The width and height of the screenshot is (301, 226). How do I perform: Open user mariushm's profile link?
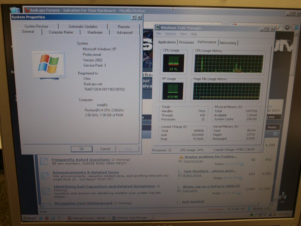click(190, 191)
